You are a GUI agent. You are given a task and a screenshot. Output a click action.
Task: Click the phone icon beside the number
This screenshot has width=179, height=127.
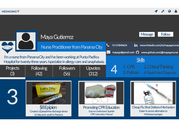(108, 45)
